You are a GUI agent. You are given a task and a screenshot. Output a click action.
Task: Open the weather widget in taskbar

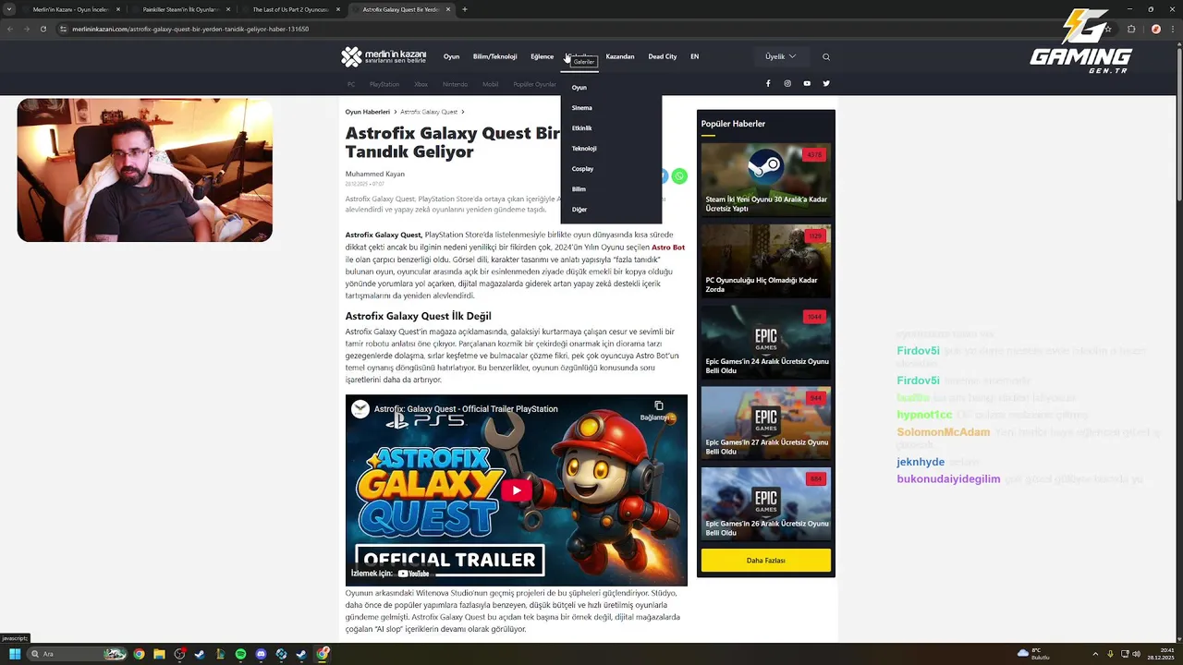1034,654
